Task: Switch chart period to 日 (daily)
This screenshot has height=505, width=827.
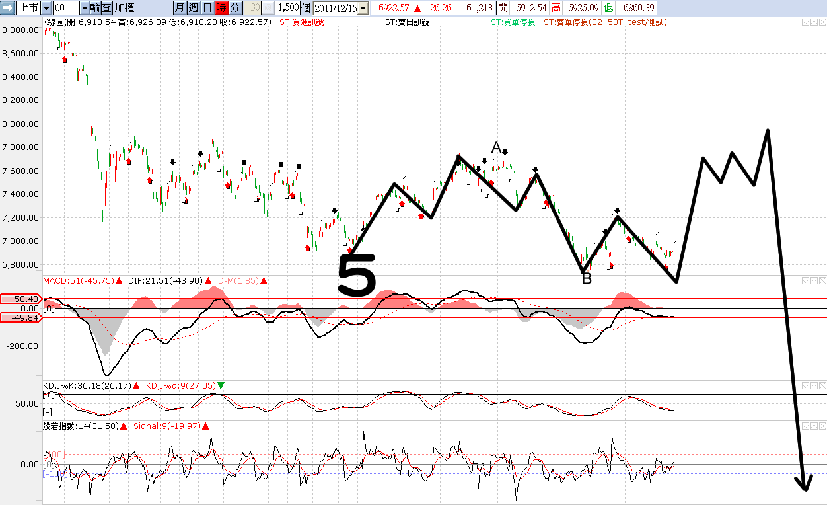Action: pos(207,8)
